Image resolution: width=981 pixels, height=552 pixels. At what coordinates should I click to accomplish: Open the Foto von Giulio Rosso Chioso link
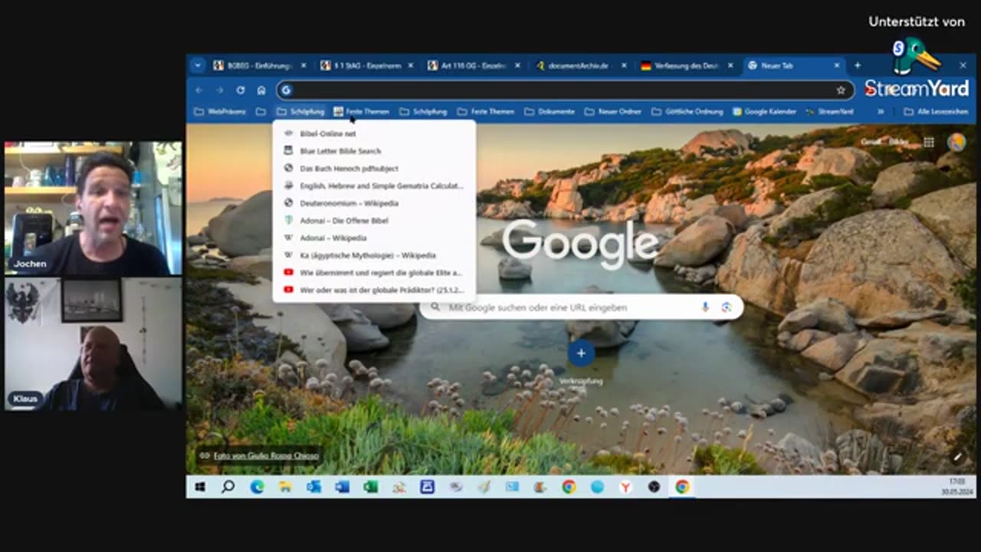264,455
